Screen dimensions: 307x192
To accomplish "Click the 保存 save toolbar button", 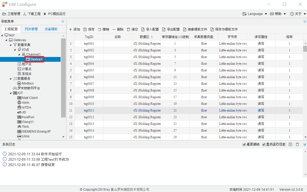I will [x=89, y=29].
